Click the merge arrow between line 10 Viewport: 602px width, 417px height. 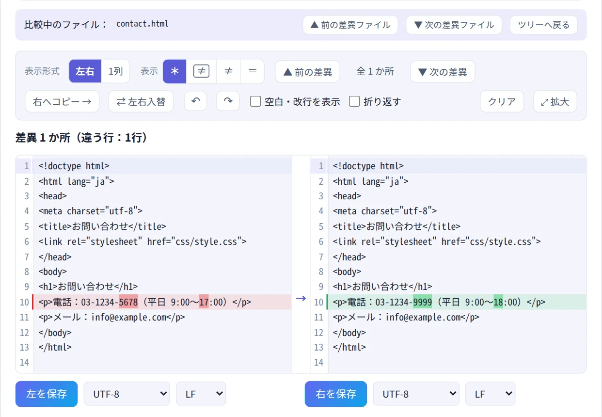(x=301, y=298)
